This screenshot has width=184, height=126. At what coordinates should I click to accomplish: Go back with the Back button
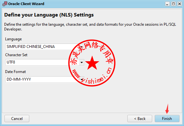(140, 118)
